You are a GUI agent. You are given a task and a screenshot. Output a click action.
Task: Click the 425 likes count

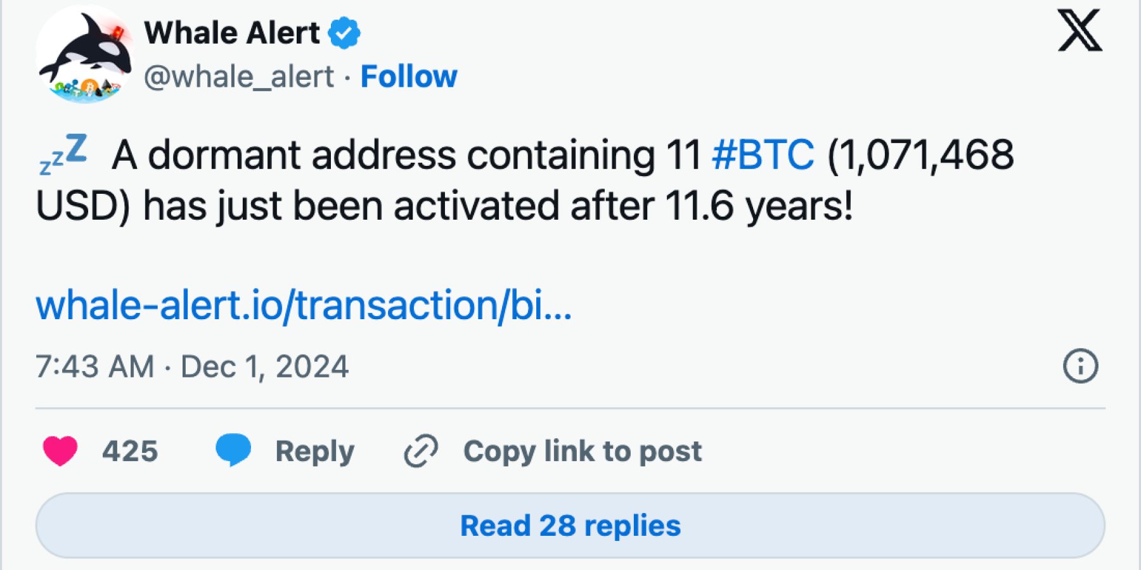pyautogui.click(x=130, y=451)
